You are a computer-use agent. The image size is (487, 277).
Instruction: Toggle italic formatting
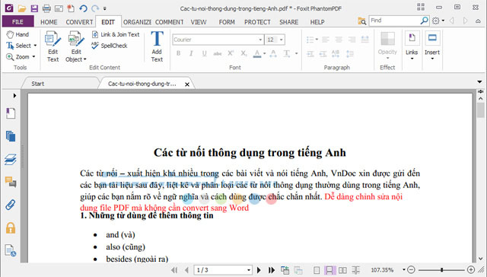(x=191, y=53)
